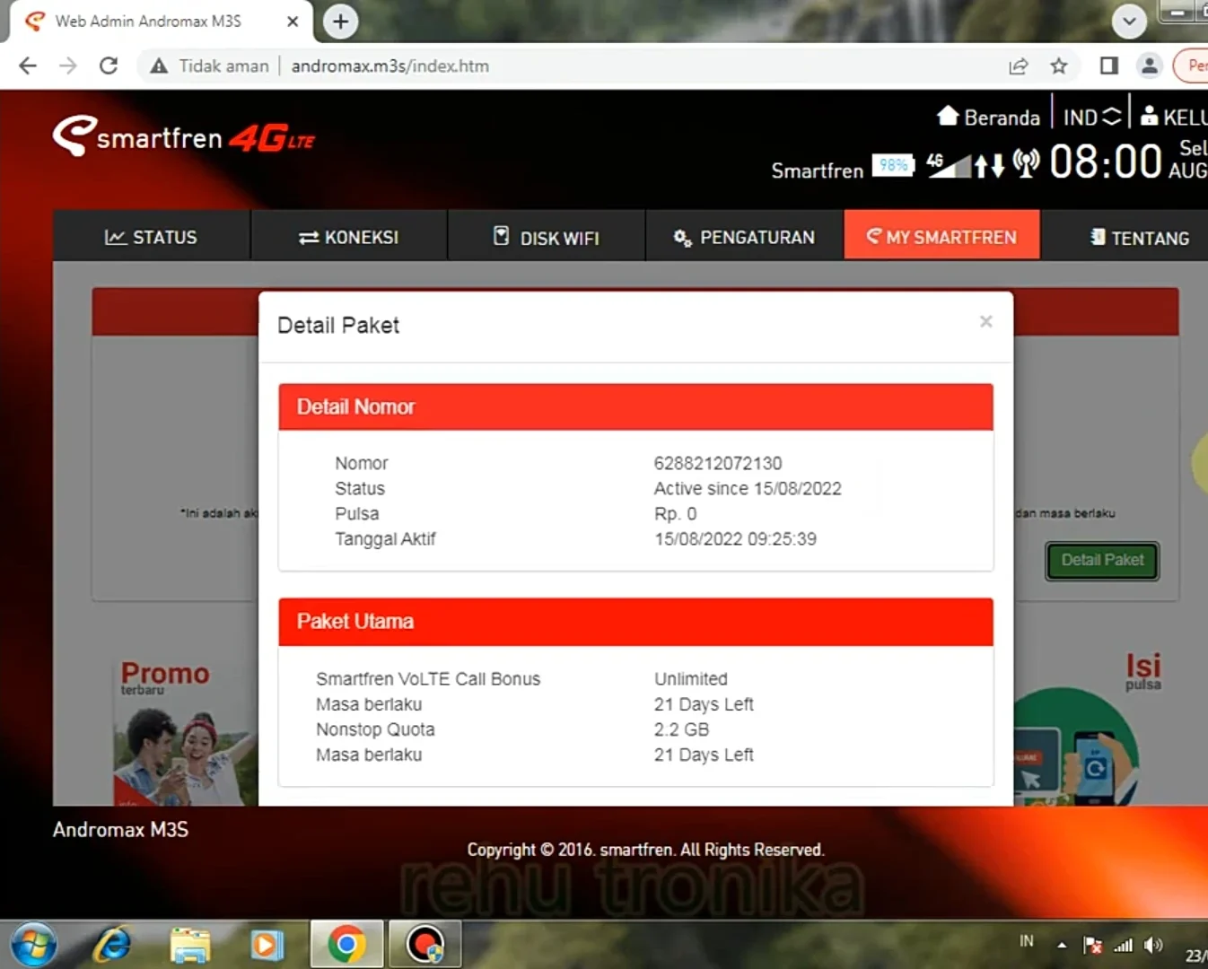Show hidden system tray icons
1208x969 pixels.
click(x=1062, y=945)
